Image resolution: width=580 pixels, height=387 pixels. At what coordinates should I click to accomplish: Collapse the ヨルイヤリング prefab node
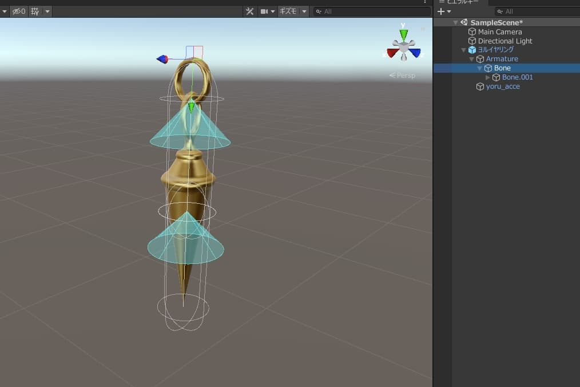[x=463, y=50]
